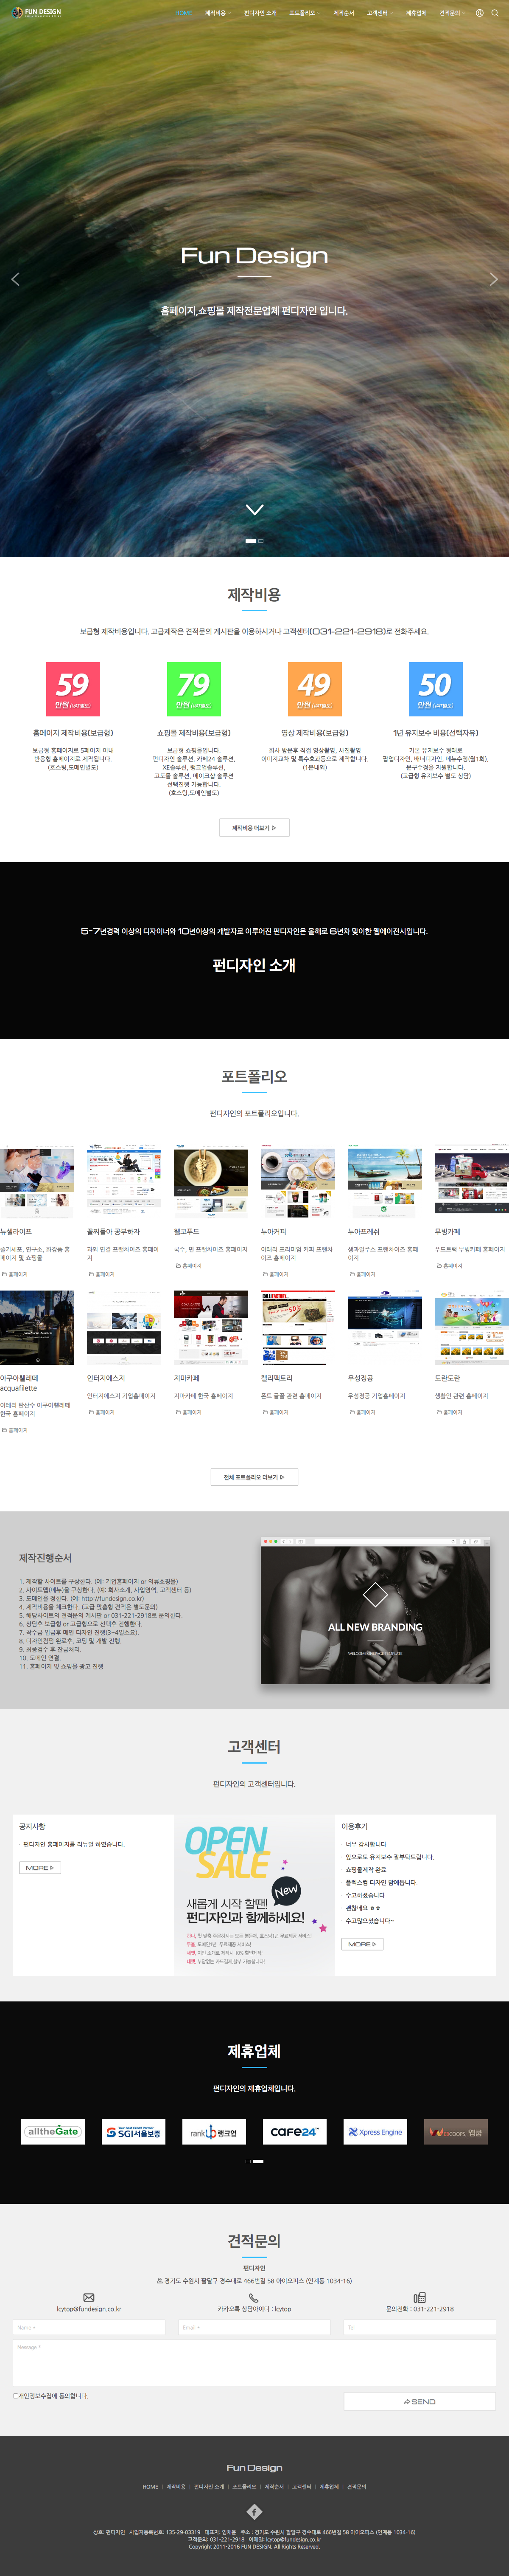Viewport: 509px width, 2576px height.
Task: Open the 제휴업체 top menu item
Action: pos(416,13)
